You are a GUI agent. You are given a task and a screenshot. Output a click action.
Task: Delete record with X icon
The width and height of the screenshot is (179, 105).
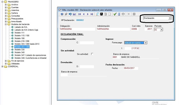(129, 14)
